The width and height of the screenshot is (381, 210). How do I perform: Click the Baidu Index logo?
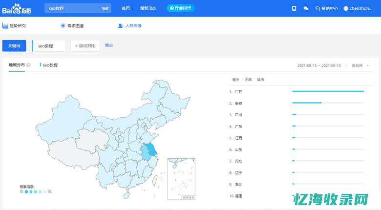[17, 9]
